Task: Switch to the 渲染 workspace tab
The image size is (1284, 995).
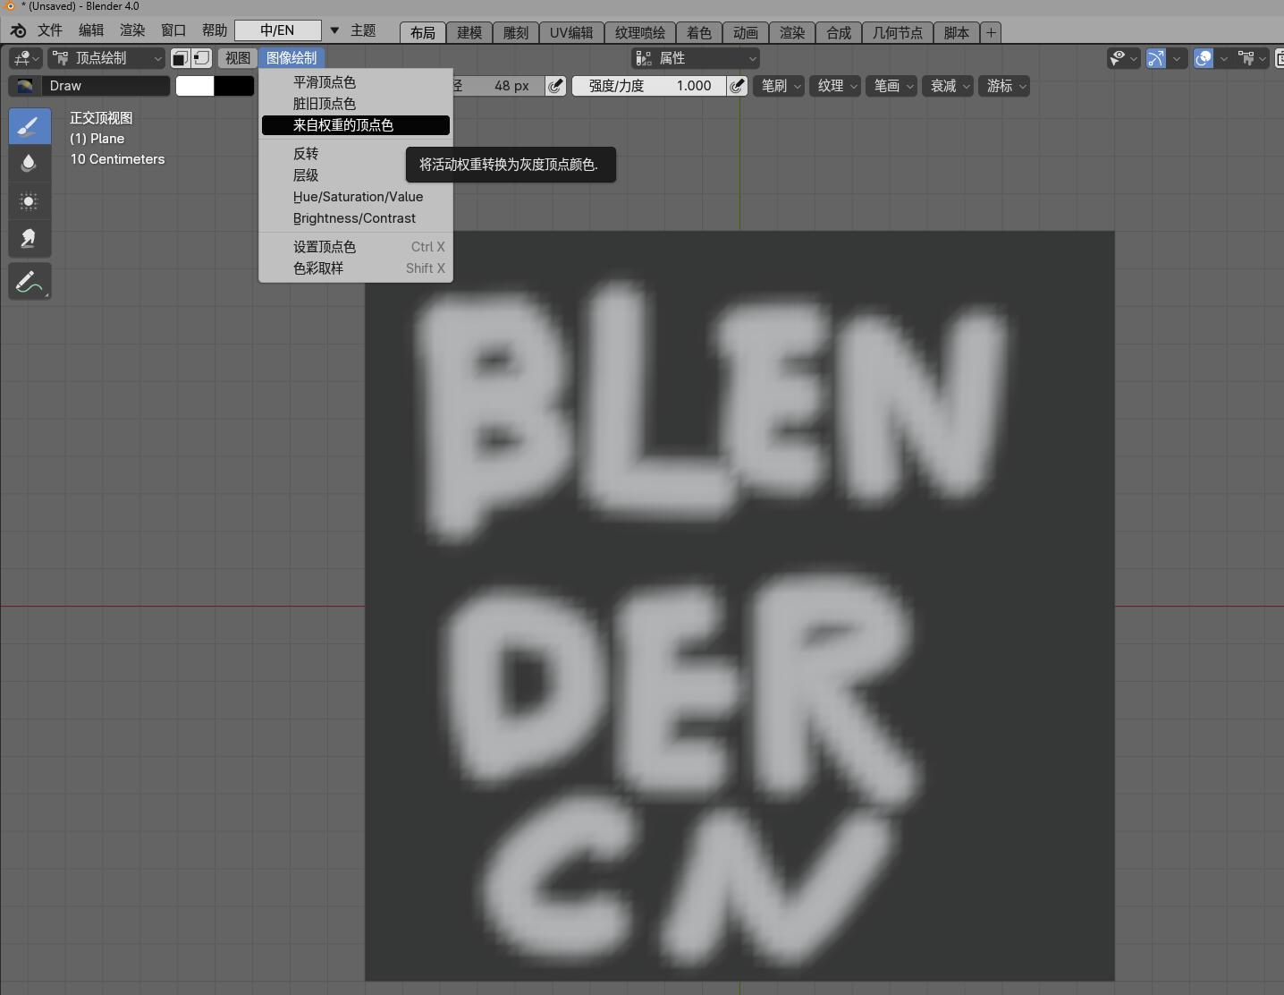Action: [792, 33]
